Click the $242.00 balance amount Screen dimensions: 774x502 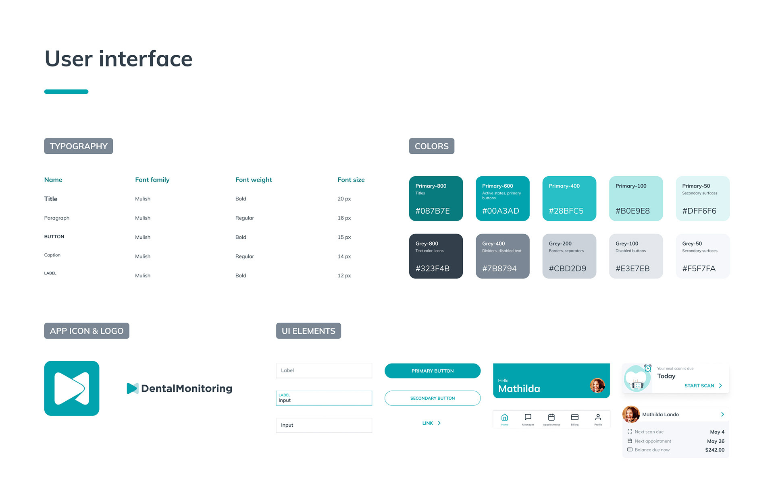point(715,450)
